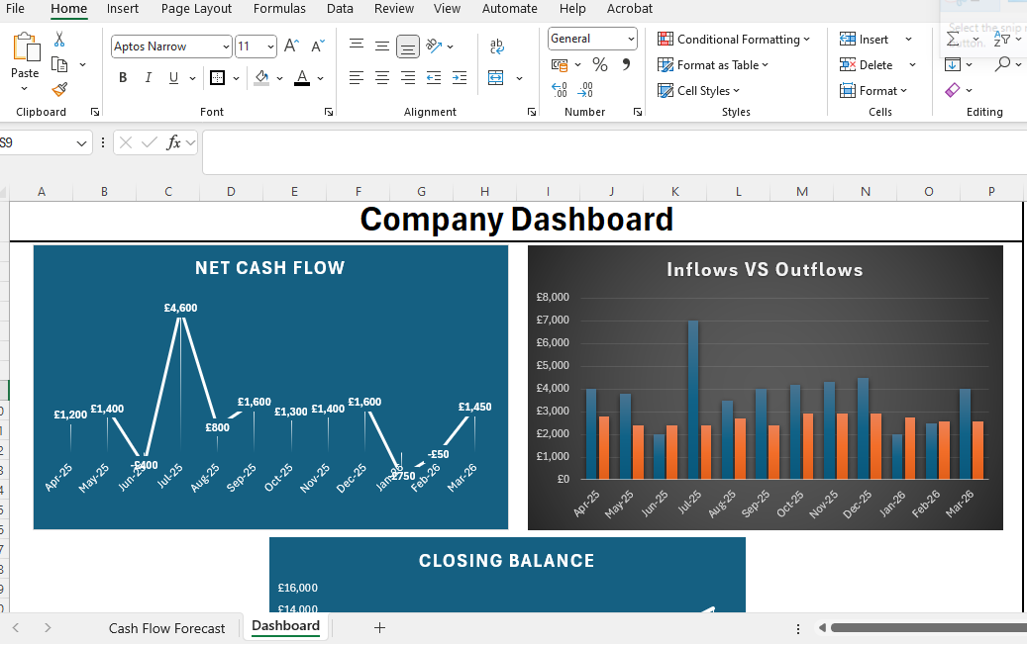1027x645 pixels.
Task: Apply Percent Style number format
Action: (600, 64)
